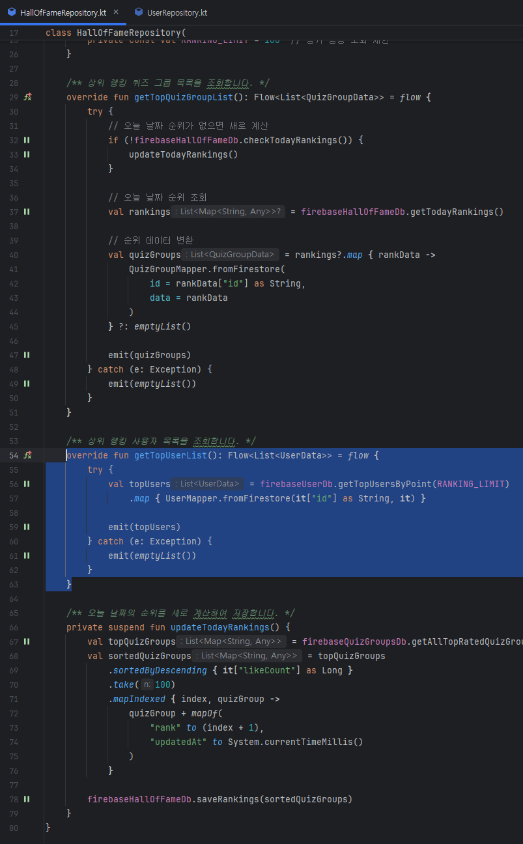Click the List<QuizGroupData> inlay hint on line 40
This screenshot has height=844, width=523.
(231, 255)
